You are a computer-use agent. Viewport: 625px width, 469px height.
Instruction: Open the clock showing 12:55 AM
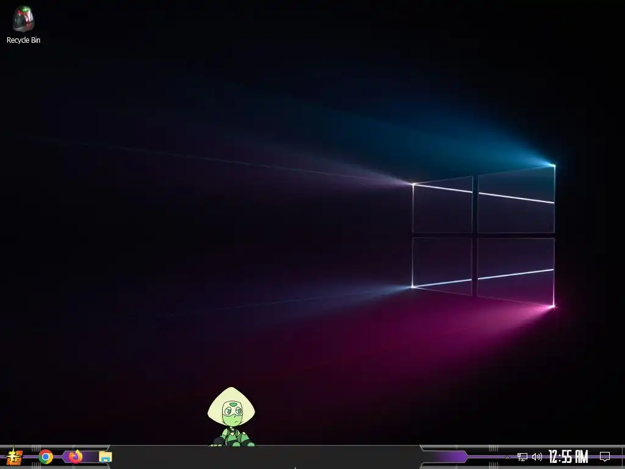568,457
